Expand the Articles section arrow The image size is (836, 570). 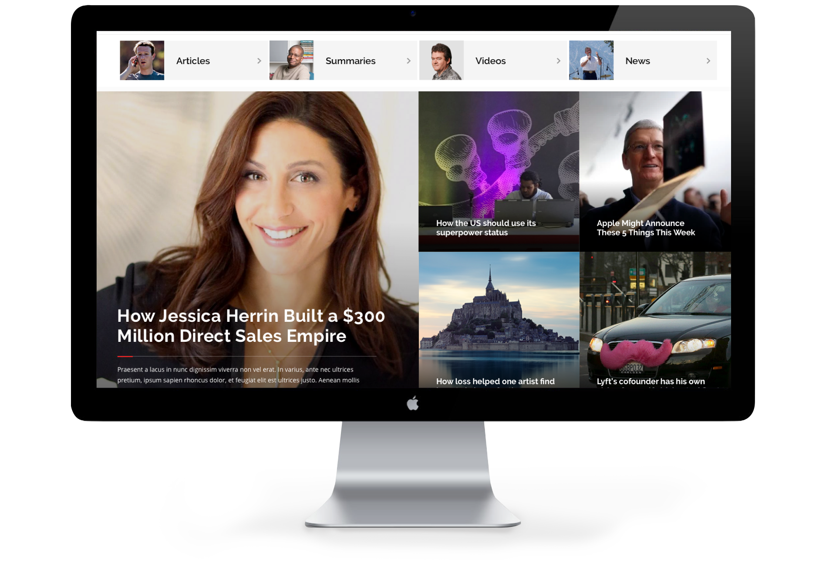(x=257, y=61)
